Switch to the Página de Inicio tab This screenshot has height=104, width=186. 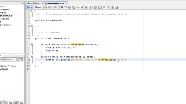click(x=33, y=3)
